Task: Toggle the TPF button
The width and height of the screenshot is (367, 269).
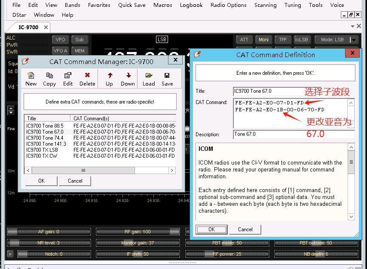Action: [x=283, y=40]
